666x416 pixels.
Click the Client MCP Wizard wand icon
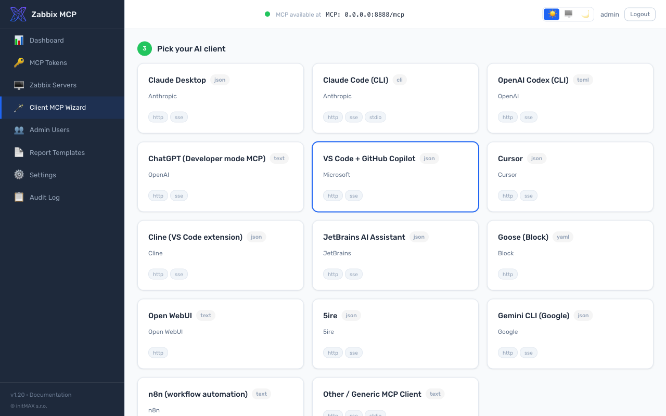[19, 107]
